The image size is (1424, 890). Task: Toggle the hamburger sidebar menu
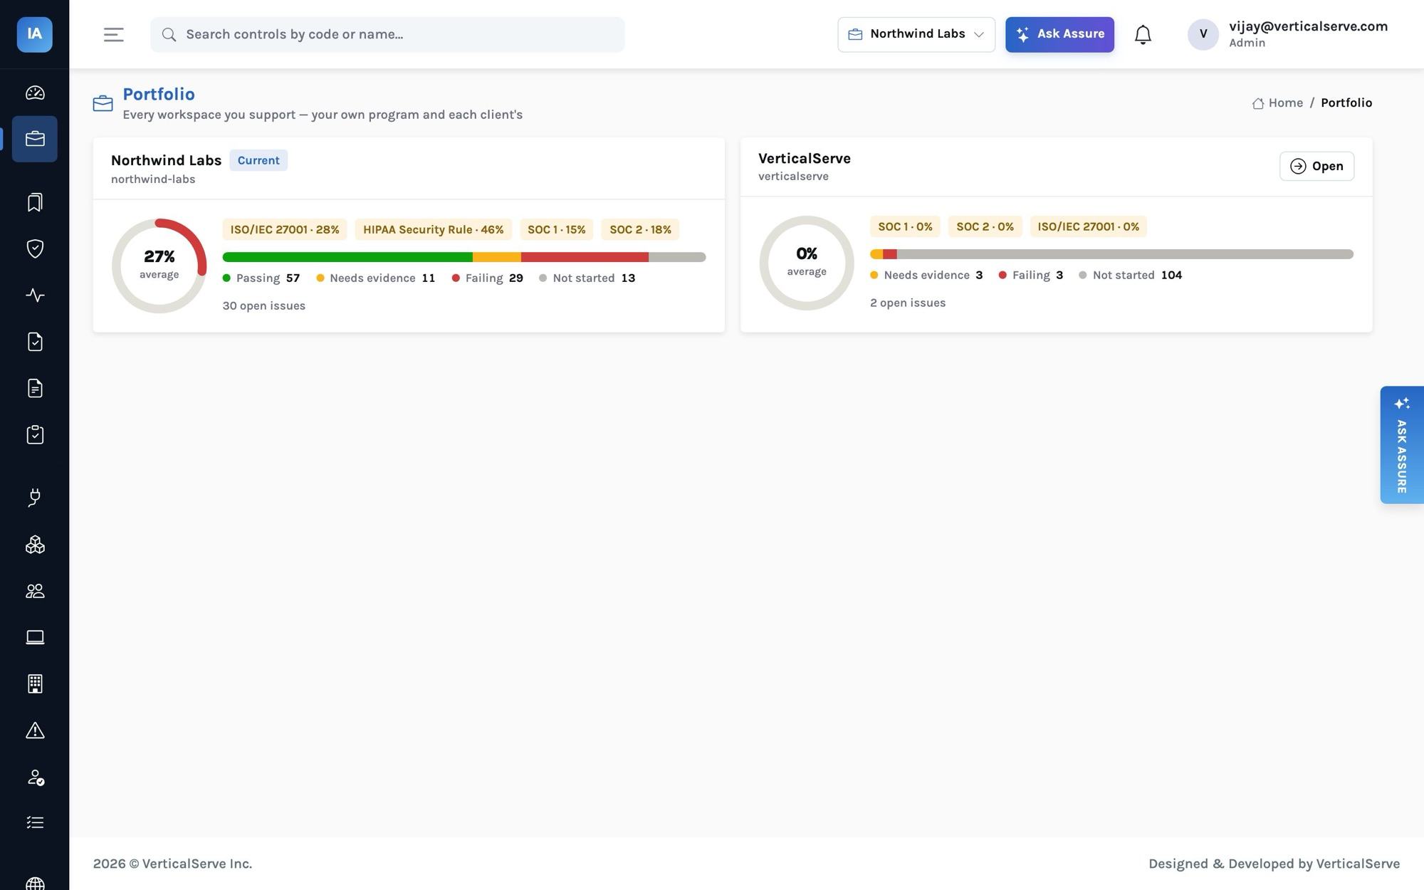click(114, 34)
